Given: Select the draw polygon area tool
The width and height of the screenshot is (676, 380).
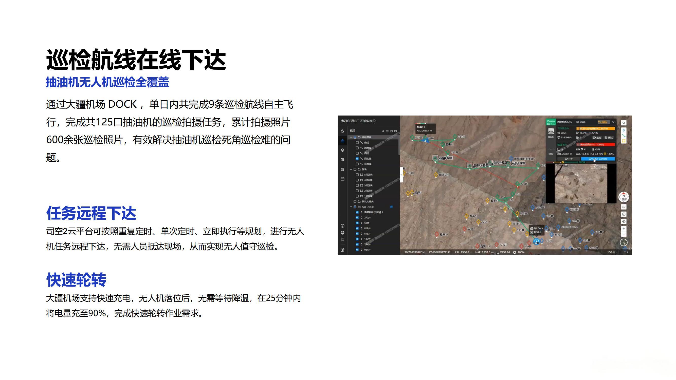Looking at the screenshot, I should coord(624,141).
